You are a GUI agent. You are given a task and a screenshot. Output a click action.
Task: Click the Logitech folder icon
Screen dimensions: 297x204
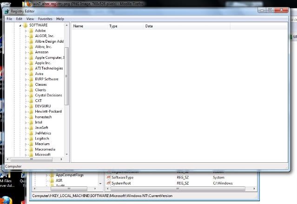(x=31, y=139)
